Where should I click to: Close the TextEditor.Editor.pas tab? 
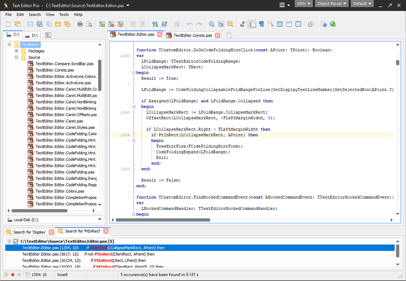160,35
